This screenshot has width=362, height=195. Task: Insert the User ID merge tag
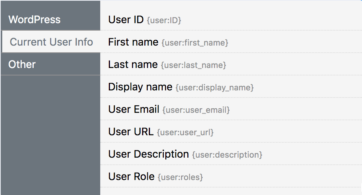pos(231,19)
